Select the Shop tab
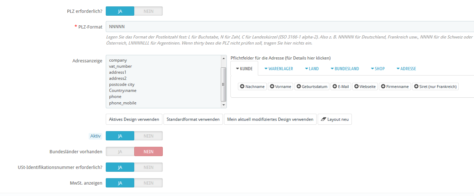 pyautogui.click(x=377, y=68)
